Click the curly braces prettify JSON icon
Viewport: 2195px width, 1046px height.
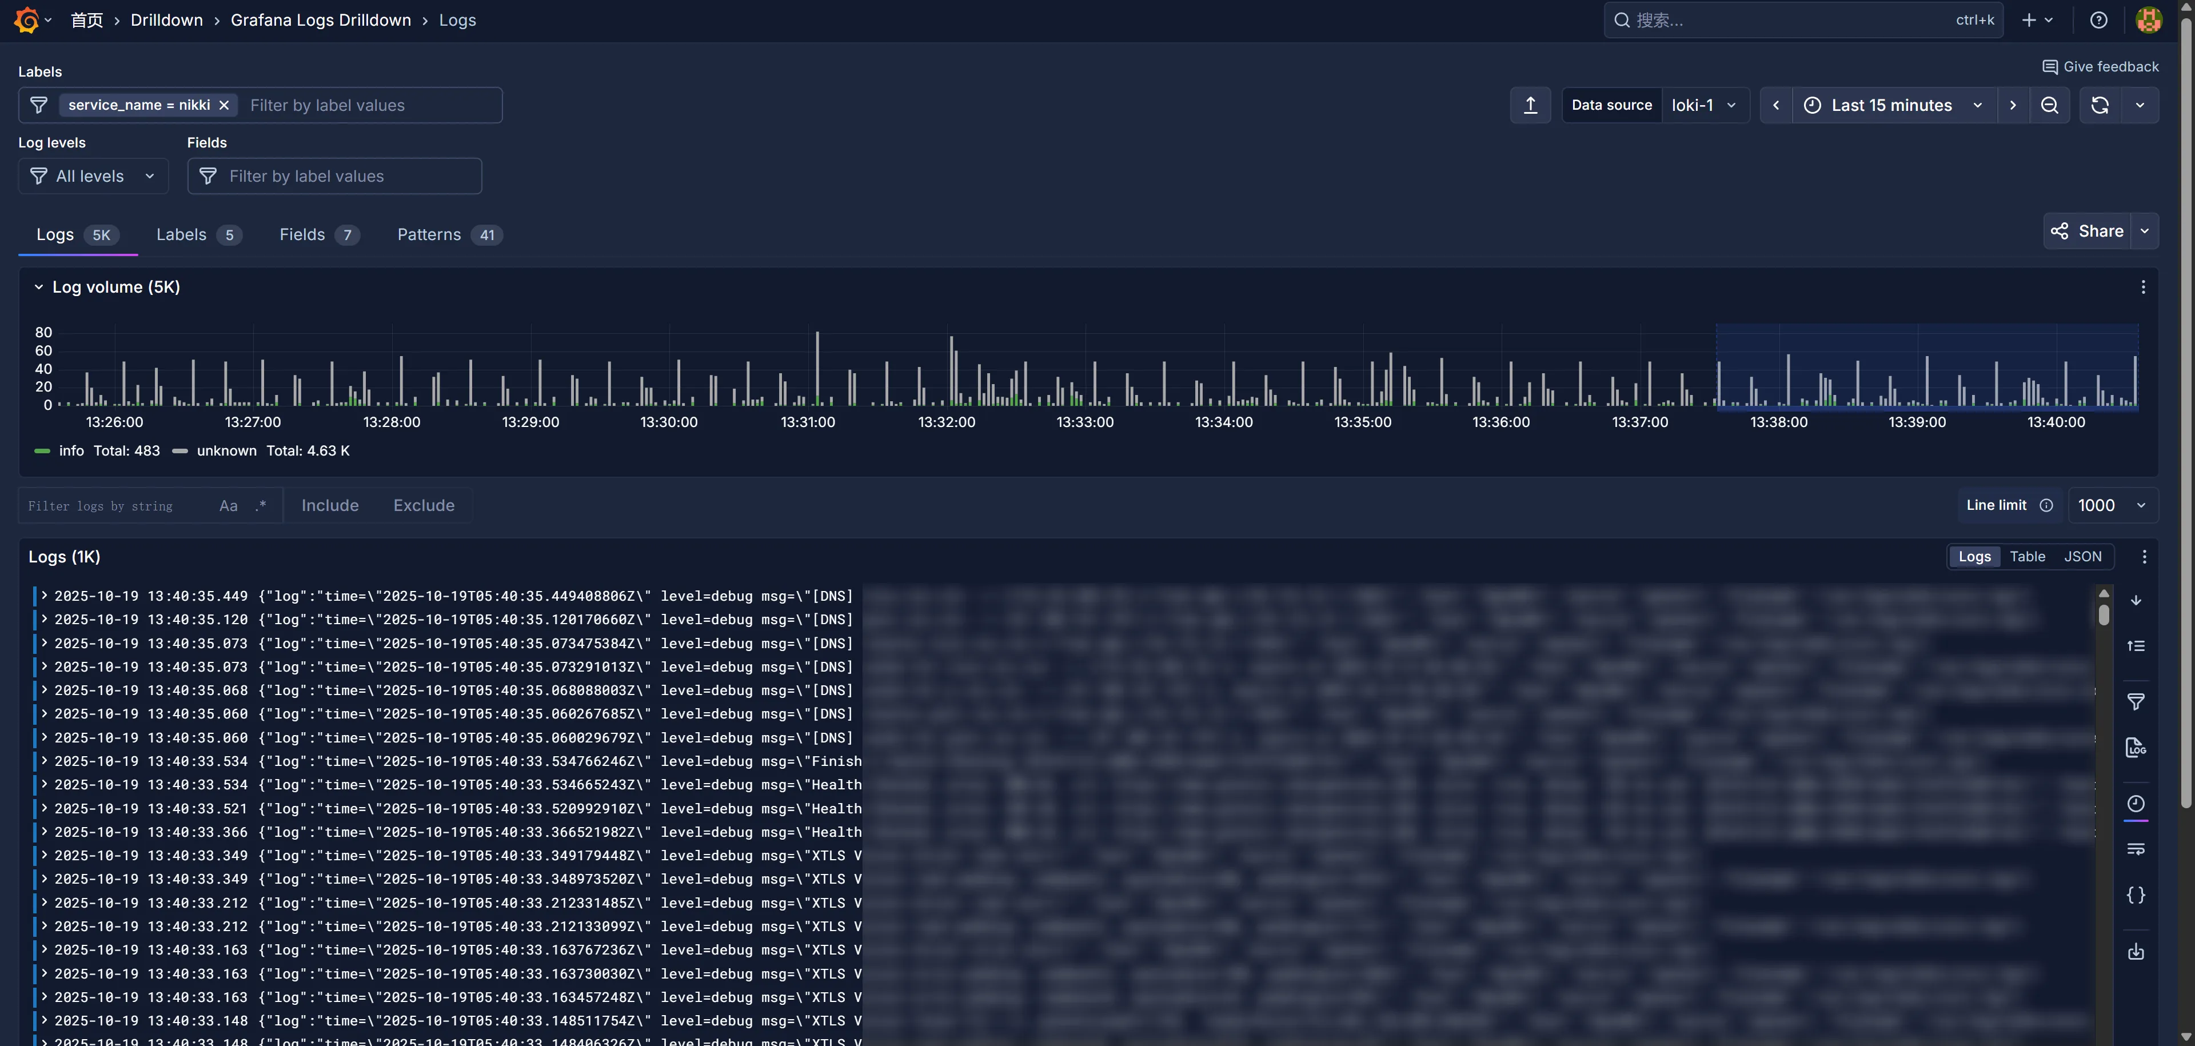point(2136,895)
